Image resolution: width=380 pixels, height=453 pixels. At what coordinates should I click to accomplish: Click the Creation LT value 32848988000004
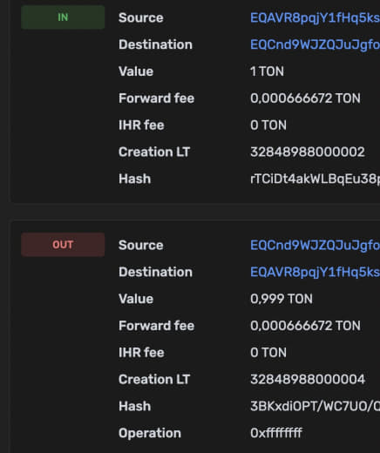(308, 379)
